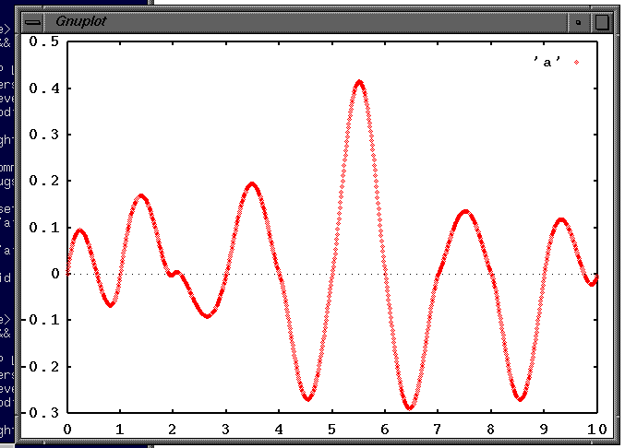Screen dimensions: 625x448
Task: Click the x-axis tick label 2
Action: [173, 429]
